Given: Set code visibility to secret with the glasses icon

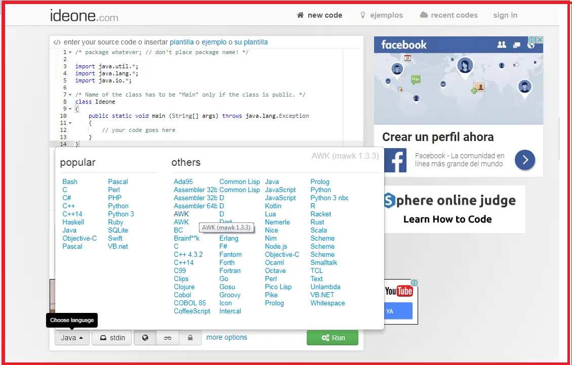Looking at the screenshot, I should click(x=168, y=338).
